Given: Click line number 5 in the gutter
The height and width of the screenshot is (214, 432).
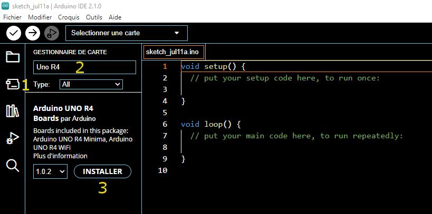Looking at the screenshot, I should pyautogui.click(x=165, y=113).
